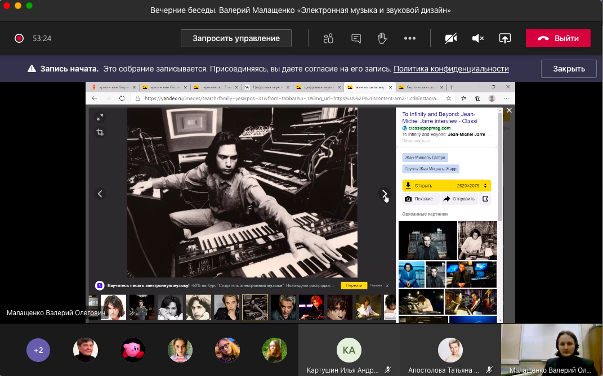Click the share content icon
Screen dimensions: 603x376
click(x=505, y=38)
